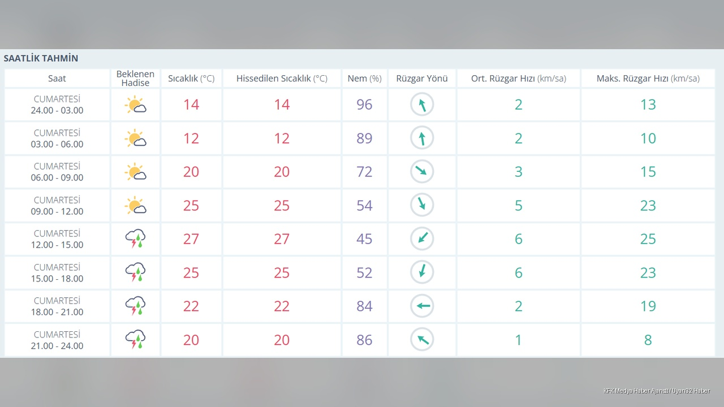The image size is (724, 407).
Task: Click the CUMARTESİ 09.00 - 12.00 time cell
Action: point(57,206)
